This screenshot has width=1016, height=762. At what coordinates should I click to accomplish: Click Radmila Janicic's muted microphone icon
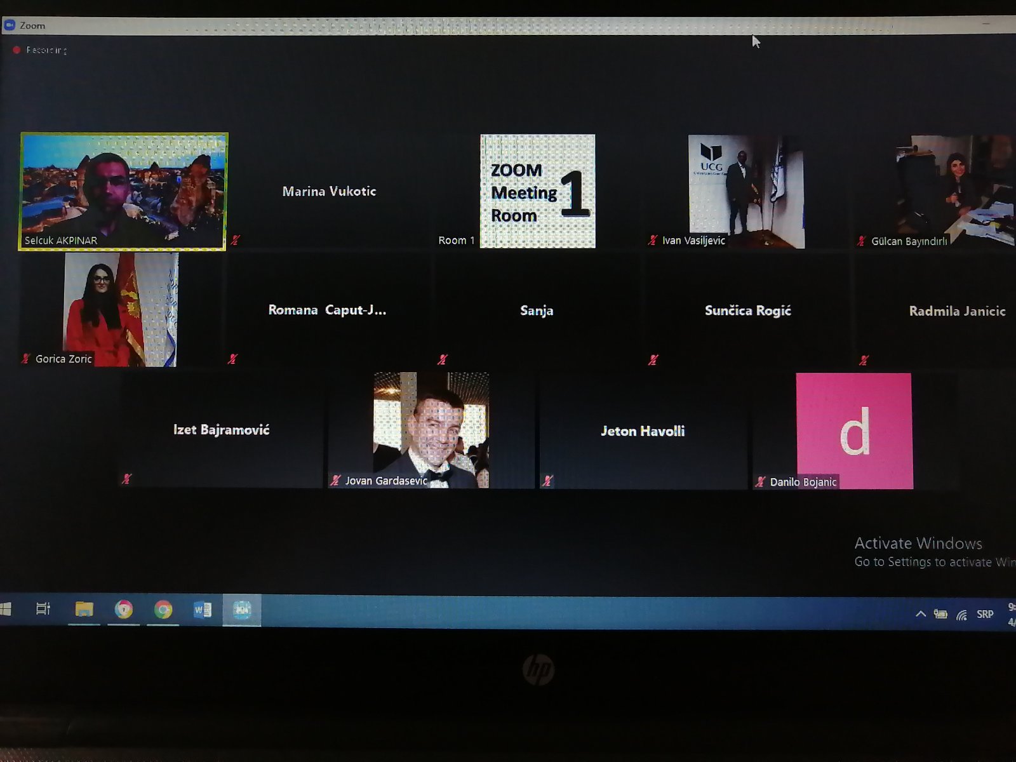tap(864, 361)
